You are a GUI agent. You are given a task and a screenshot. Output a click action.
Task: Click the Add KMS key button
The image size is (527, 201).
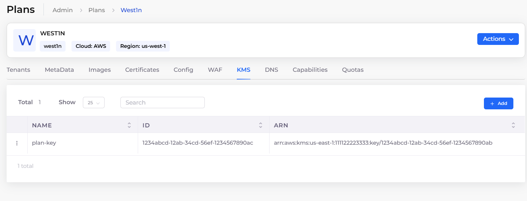coord(498,103)
